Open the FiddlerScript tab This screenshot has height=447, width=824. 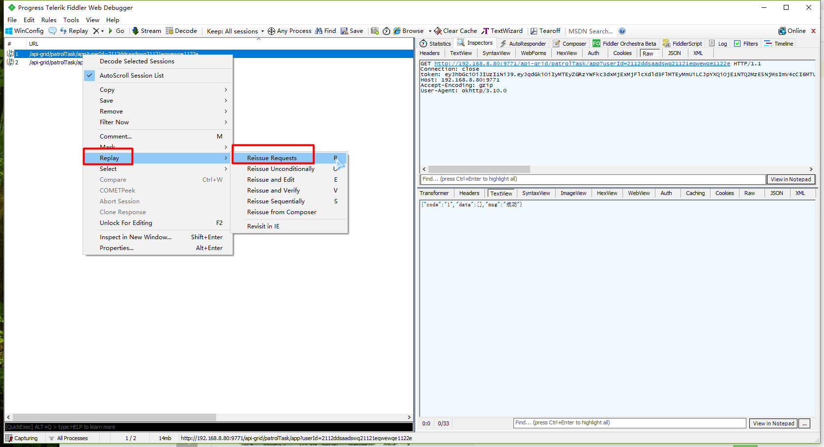(682, 43)
